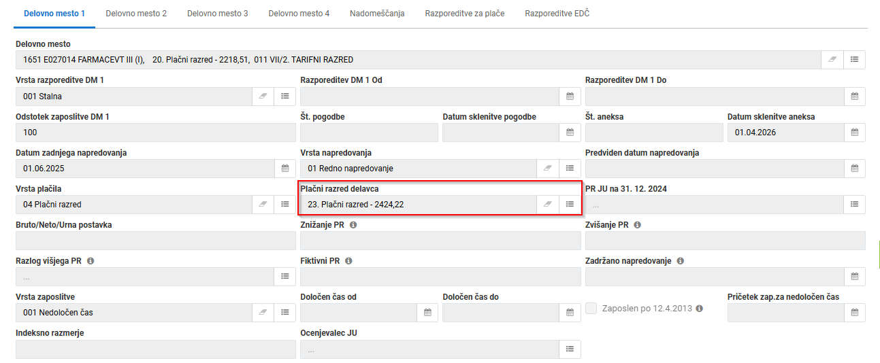Screen dimensions: 880x363
Task: Open calendar for Določen čas od
Action: click(x=427, y=312)
